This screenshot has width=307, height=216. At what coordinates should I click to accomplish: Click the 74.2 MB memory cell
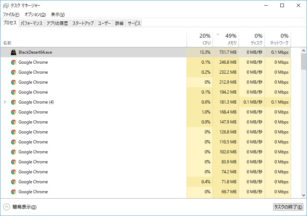226,172
